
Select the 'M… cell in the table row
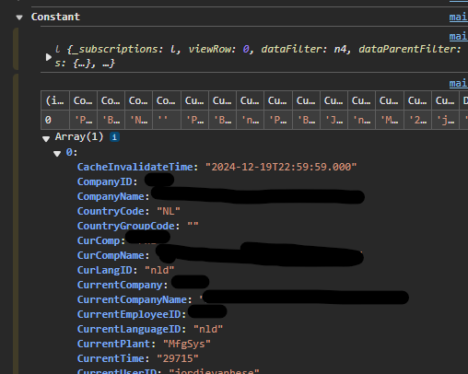pyautogui.click(x=390, y=120)
